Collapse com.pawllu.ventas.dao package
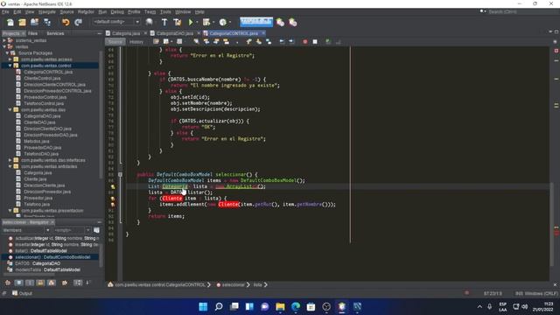This screenshot has height=315, width=560. (10, 109)
